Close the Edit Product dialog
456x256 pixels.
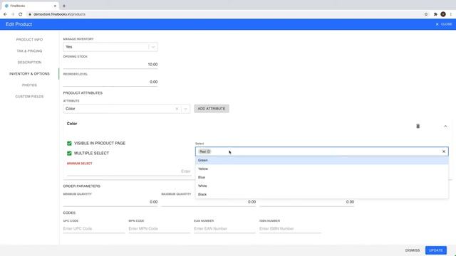click(x=444, y=24)
